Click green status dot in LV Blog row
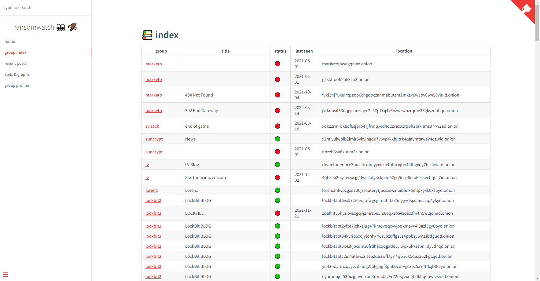 [277, 165]
